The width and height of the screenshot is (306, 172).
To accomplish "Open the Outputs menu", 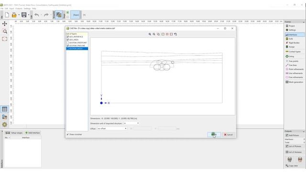I will (x=19, y=9).
